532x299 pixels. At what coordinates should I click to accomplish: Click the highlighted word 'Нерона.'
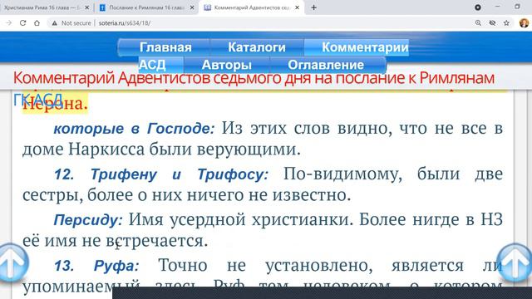(x=55, y=103)
